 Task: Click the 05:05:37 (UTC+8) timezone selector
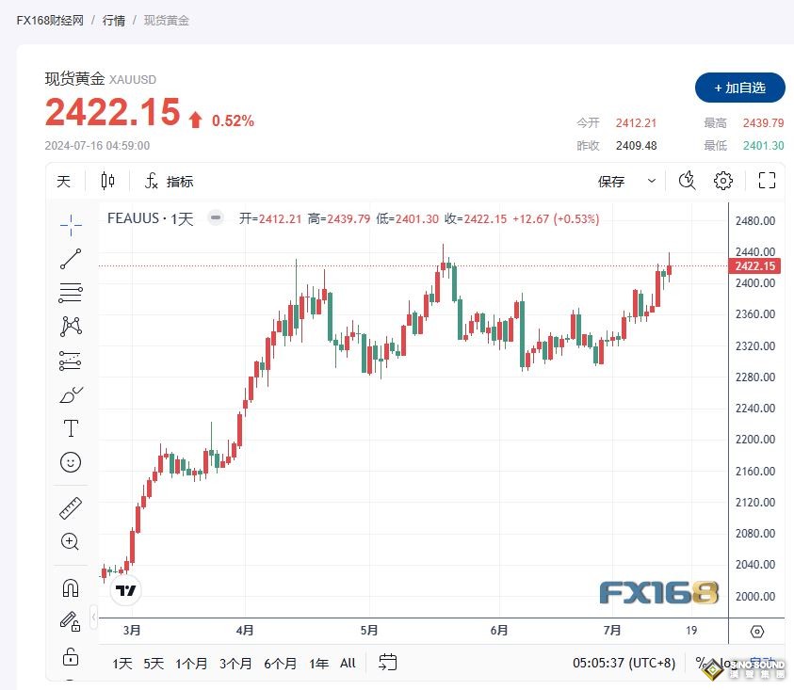click(624, 663)
